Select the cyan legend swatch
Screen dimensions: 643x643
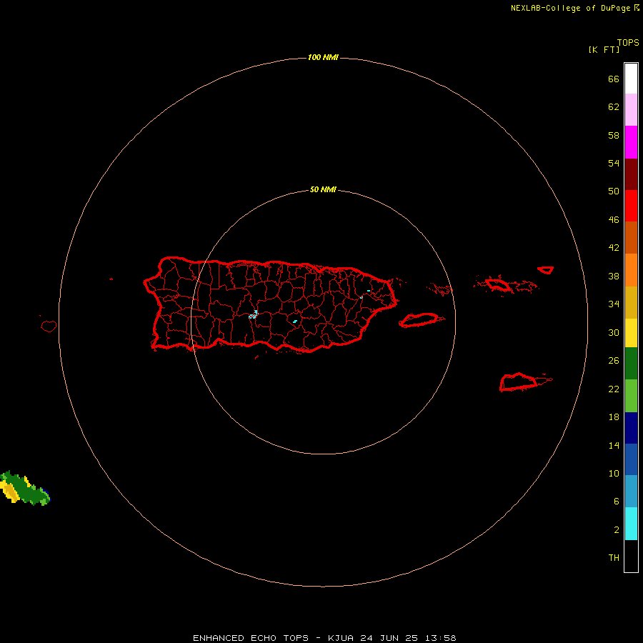click(631, 524)
